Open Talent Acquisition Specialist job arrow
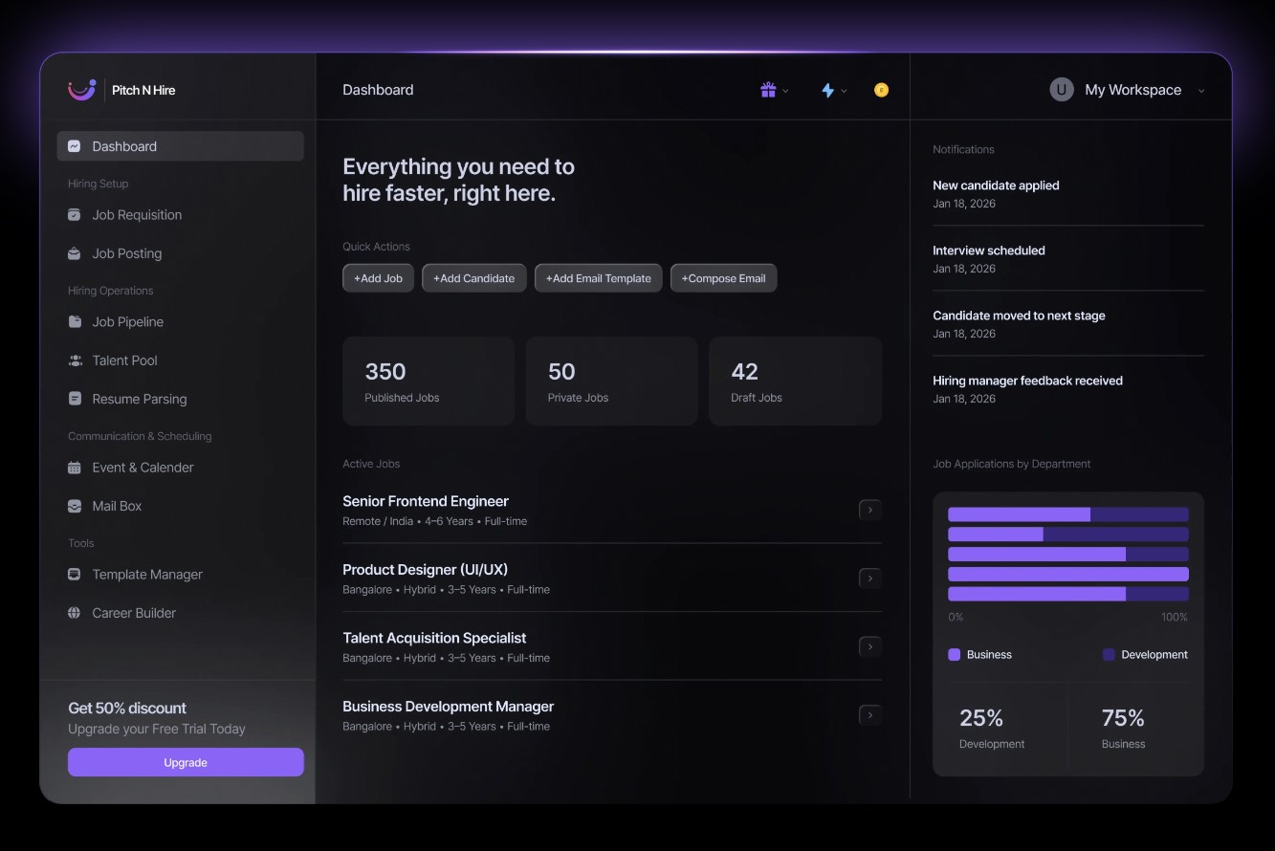The width and height of the screenshot is (1275, 851). tap(870, 646)
